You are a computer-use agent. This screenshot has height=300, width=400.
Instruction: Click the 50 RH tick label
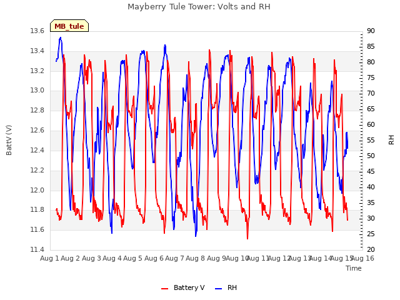[x=371, y=156]
